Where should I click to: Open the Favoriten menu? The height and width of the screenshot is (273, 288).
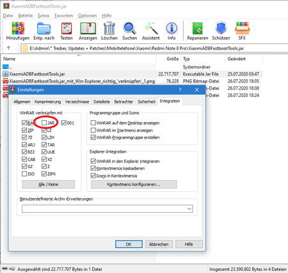(x=63, y=15)
